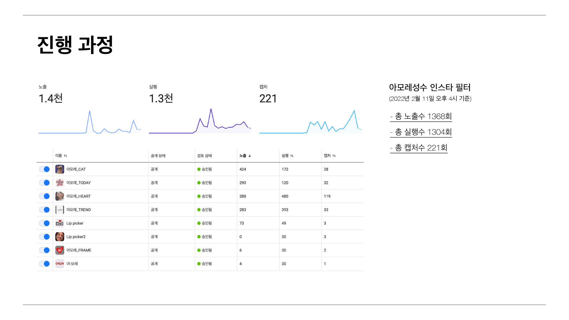Click the 119 캡처 value for 아모레_HEART
The height and width of the screenshot is (320, 569).
[x=327, y=196]
